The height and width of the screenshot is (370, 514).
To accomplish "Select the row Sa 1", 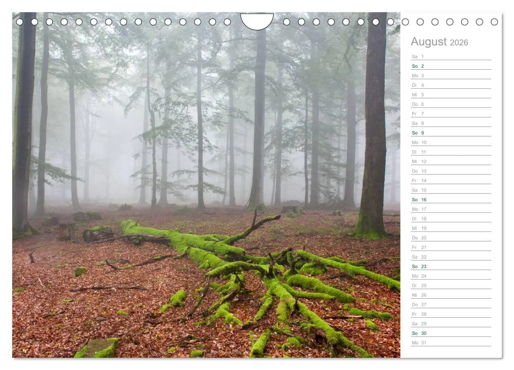I will [451, 56].
